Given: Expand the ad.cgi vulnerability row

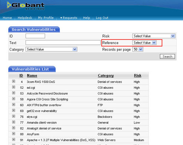Looking at the screenshot, I should coord(14,87).
